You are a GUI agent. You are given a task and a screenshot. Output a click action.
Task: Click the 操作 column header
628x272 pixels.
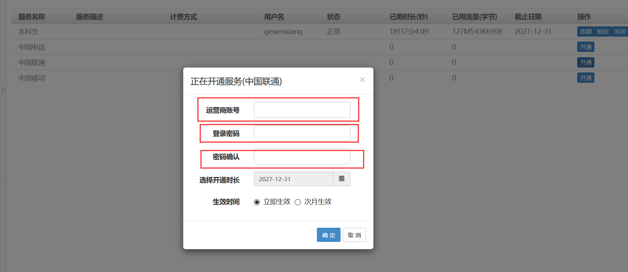584,17
